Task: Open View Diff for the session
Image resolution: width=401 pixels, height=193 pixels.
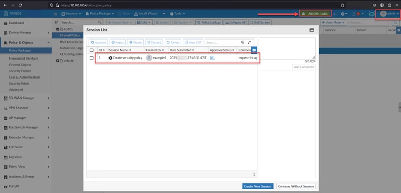Action: [193, 42]
